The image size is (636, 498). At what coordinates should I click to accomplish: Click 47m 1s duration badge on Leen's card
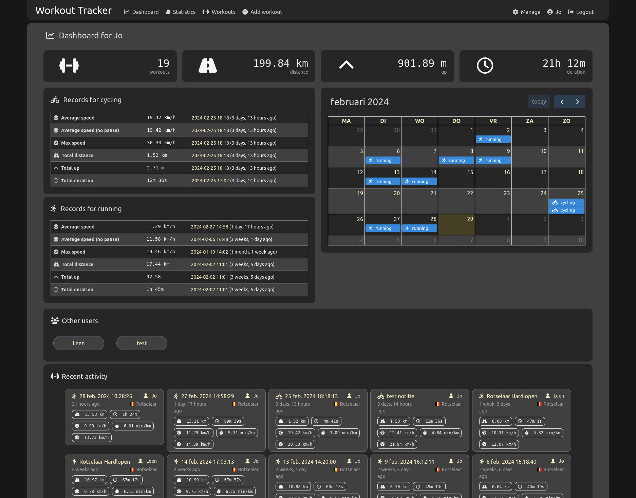tap(530, 421)
